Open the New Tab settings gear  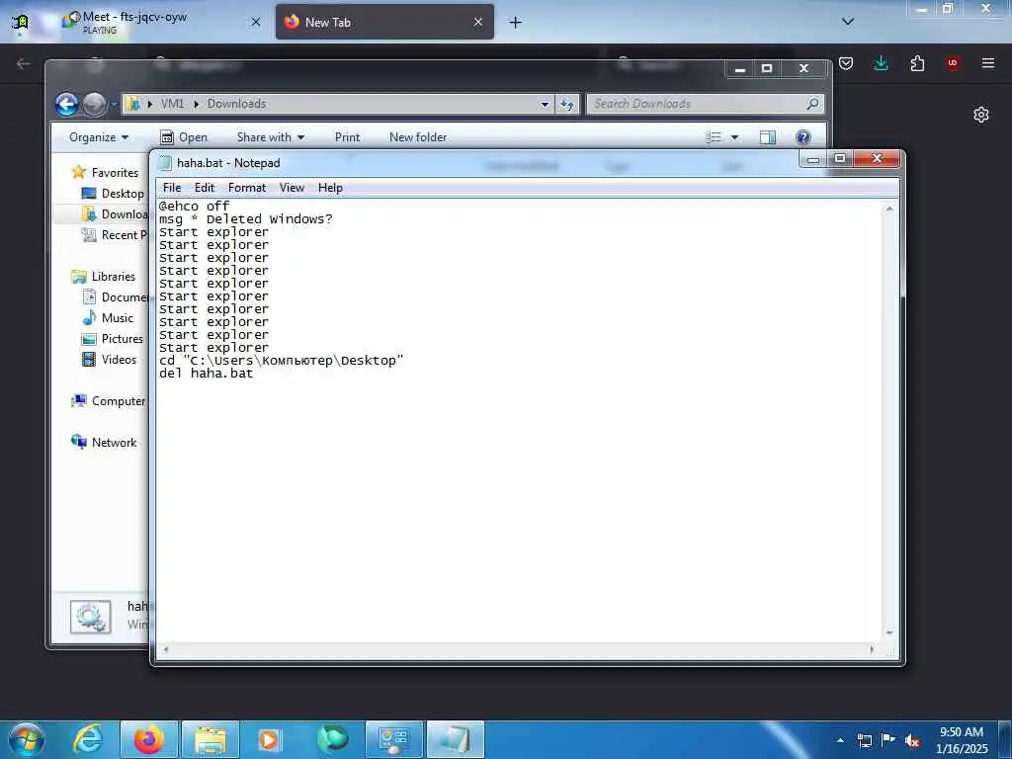pyautogui.click(x=981, y=115)
